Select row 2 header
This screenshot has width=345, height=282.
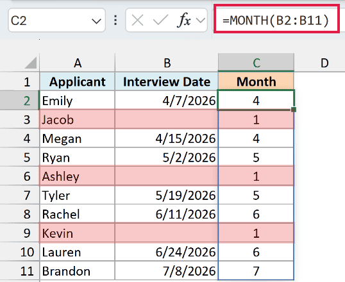tap(20, 101)
